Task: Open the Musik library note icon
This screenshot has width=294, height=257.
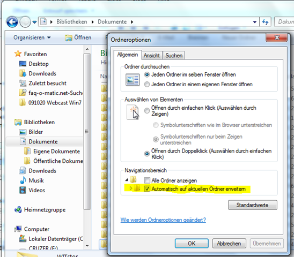Action: tap(23, 180)
